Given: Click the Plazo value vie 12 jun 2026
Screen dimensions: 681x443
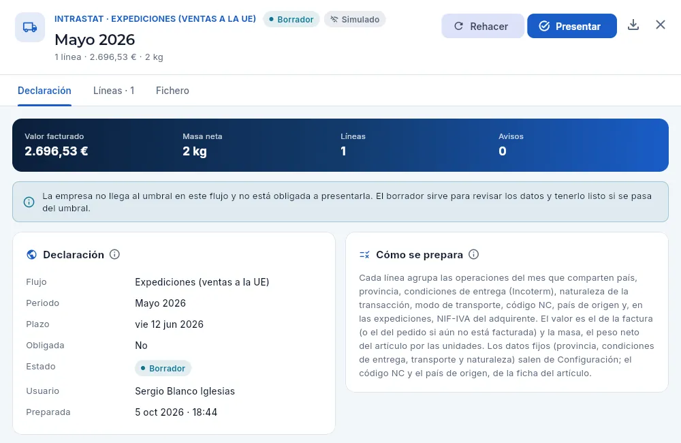Looking at the screenshot, I should click(169, 324).
